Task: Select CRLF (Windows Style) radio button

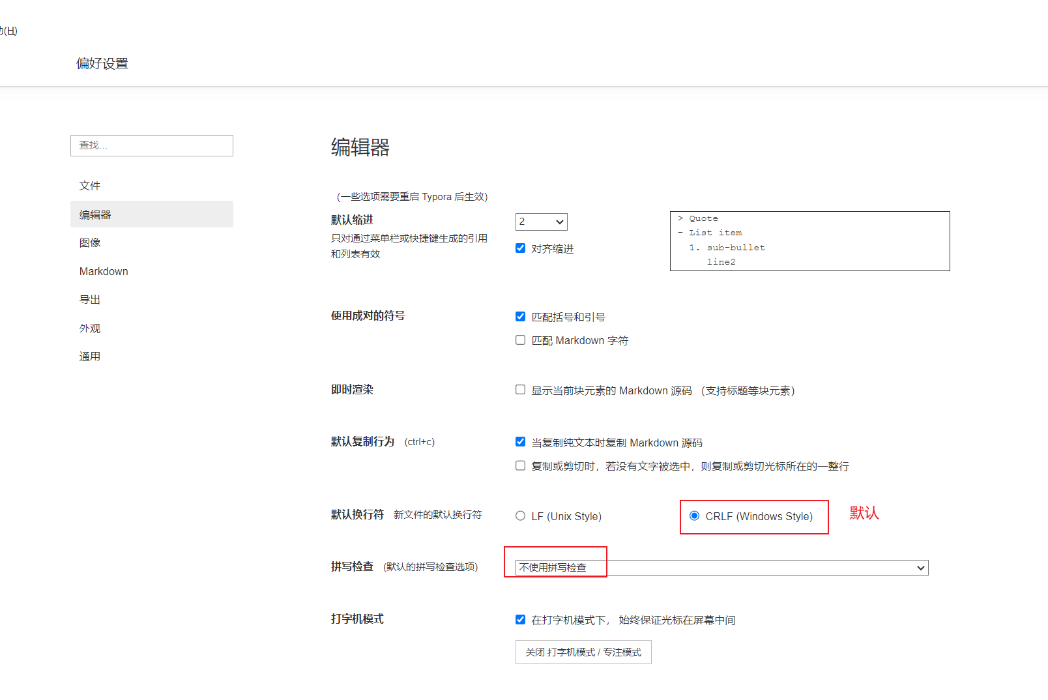Action: pyautogui.click(x=695, y=516)
